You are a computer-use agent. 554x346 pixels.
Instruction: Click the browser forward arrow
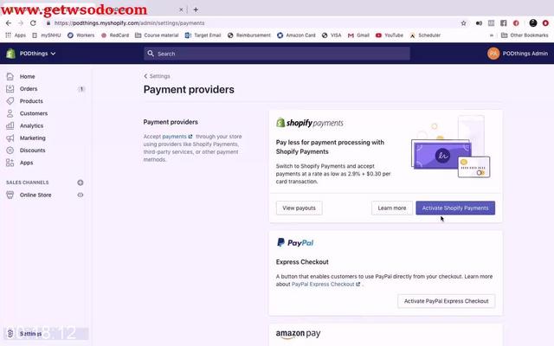[x=21, y=23]
